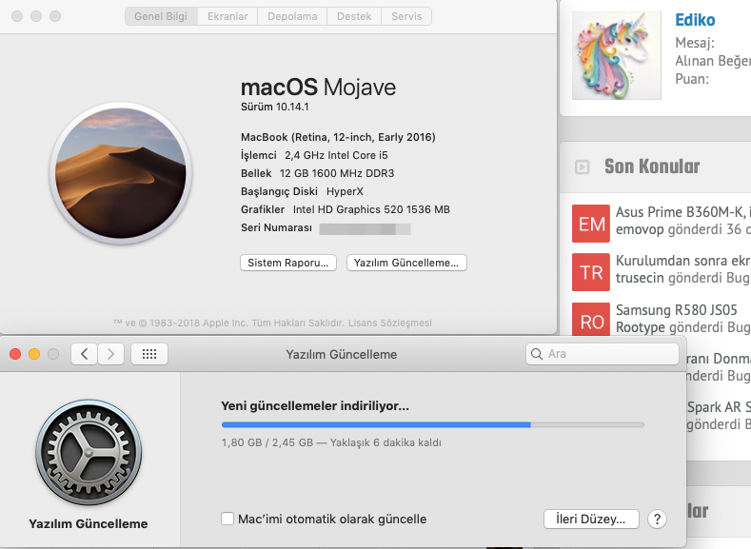Switch to the Ekranlar tab
Screen dimensions: 751x549
tap(228, 16)
